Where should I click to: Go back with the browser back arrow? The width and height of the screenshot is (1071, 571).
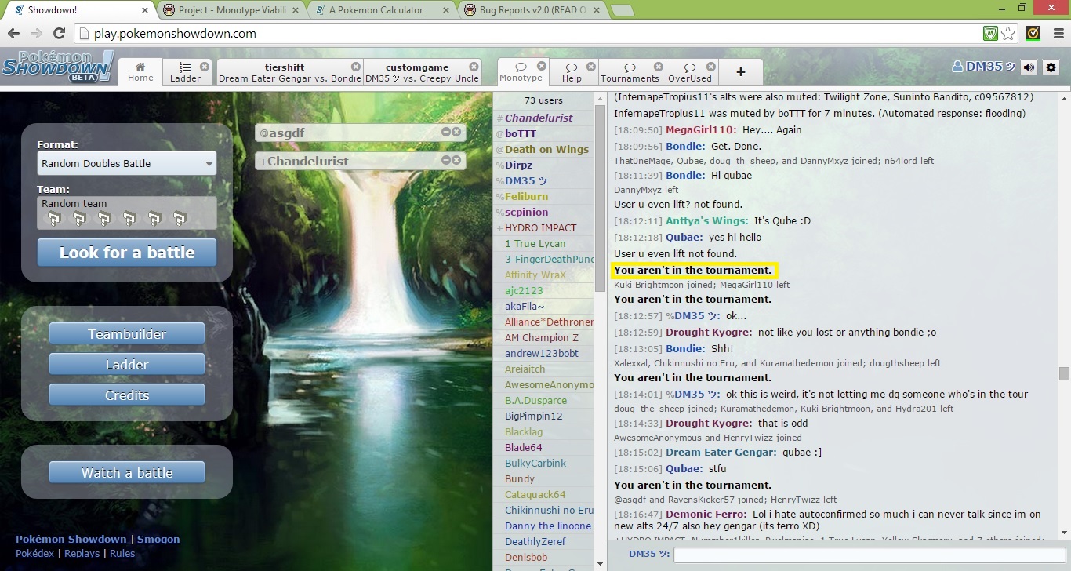[x=13, y=33]
